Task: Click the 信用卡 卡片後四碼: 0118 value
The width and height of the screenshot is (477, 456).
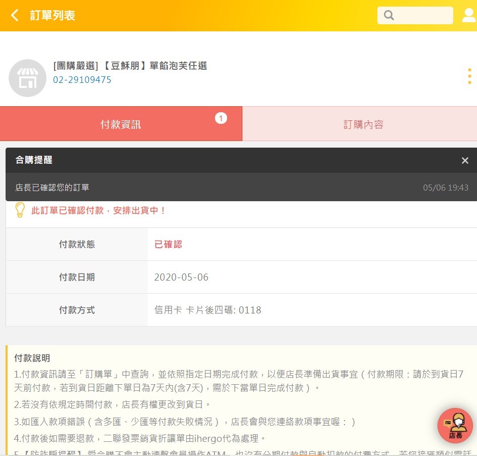Action: [x=208, y=310]
